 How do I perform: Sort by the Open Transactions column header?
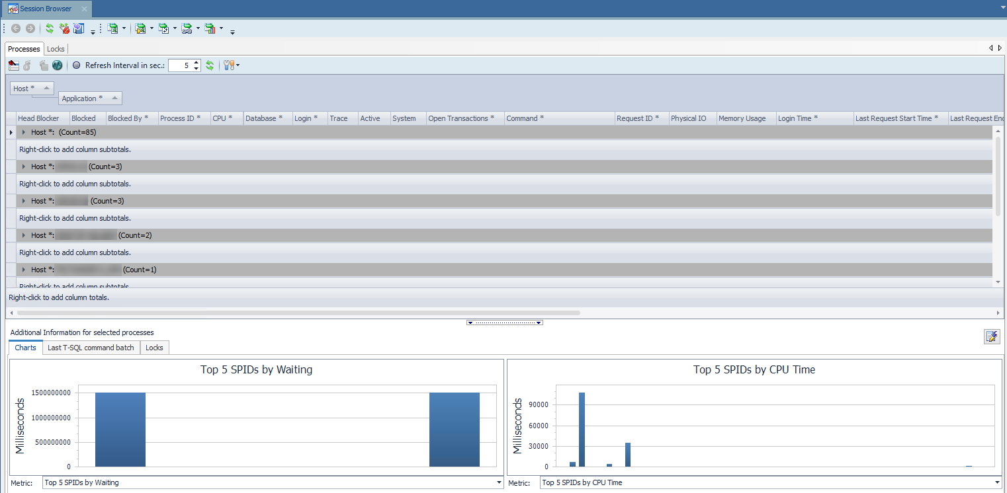tap(465, 118)
